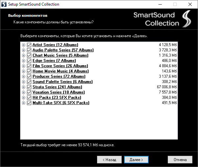Expand the Multi-Take SFX node
Screen dimensions: 198x167
(23, 103)
